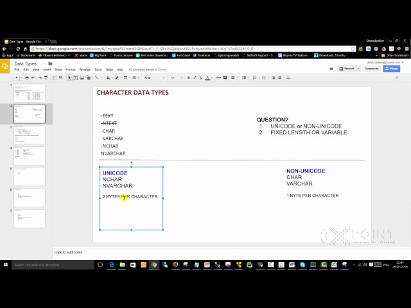Click the Undo arrow
Screen dimensions: 411x308
tap(33, 78)
